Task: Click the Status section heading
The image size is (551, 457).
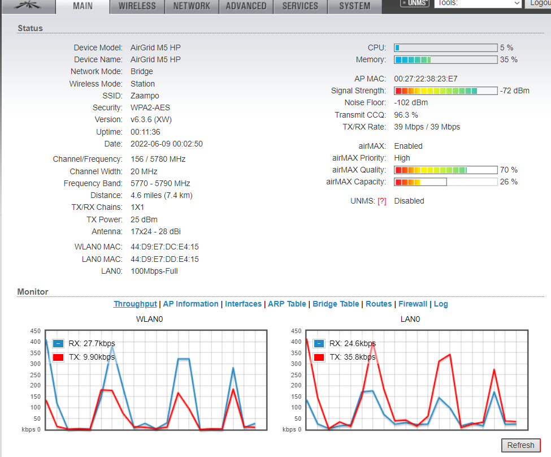Action: pyautogui.click(x=30, y=28)
